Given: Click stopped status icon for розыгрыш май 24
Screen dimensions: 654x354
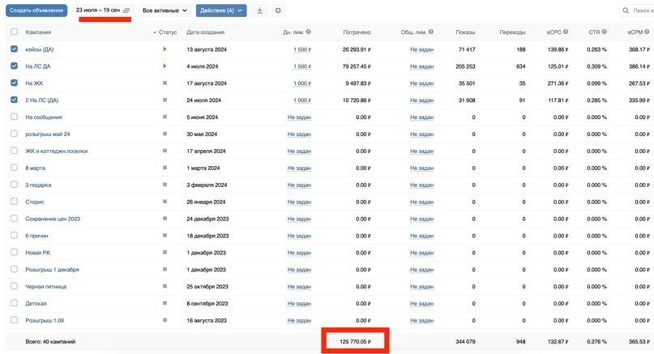Looking at the screenshot, I should pos(165,134).
